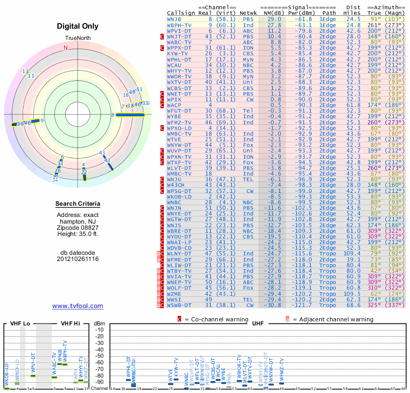The height and width of the screenshot is (393, 410).
Task: Click the adjacent channel warning icon beside WLNY-DT
Action: [x=159, y=253]
